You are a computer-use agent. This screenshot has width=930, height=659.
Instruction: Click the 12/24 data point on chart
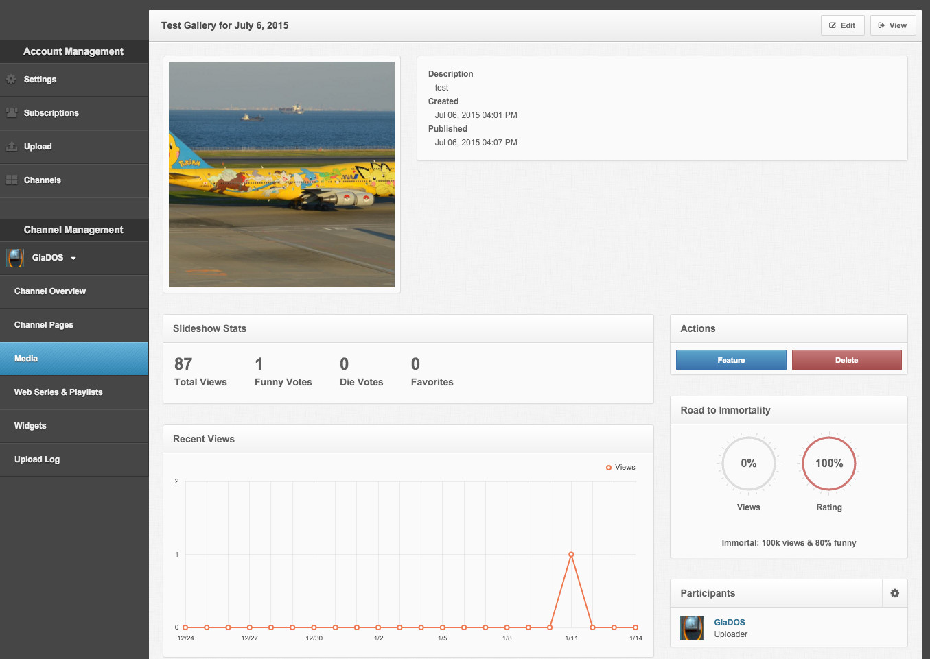[185, 627]
